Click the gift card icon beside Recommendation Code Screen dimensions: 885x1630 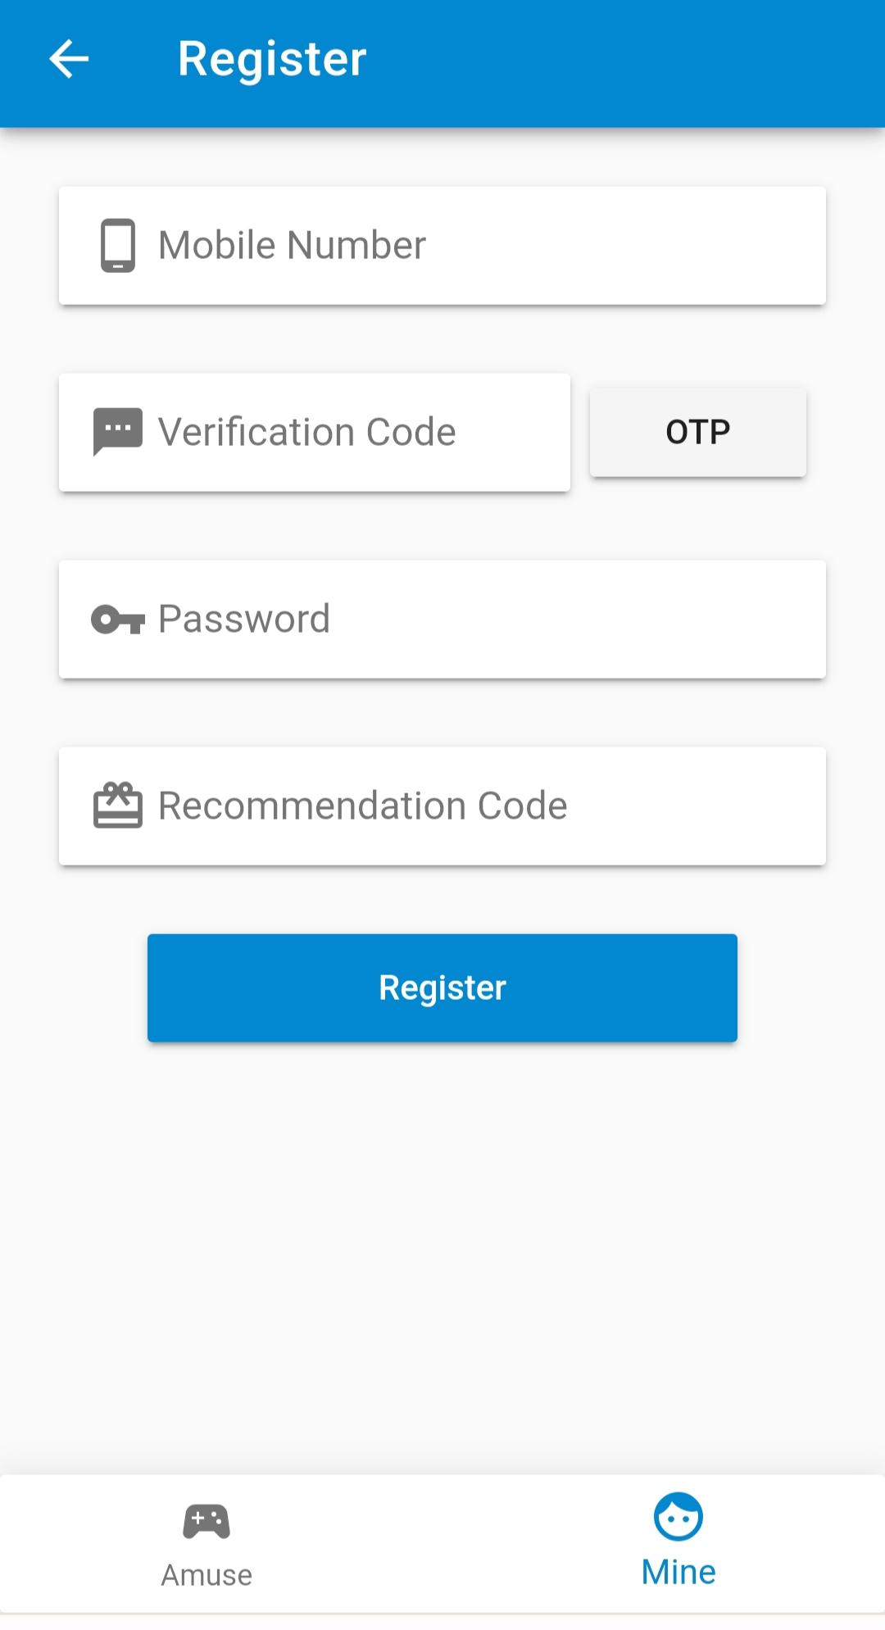coord(118,806)
